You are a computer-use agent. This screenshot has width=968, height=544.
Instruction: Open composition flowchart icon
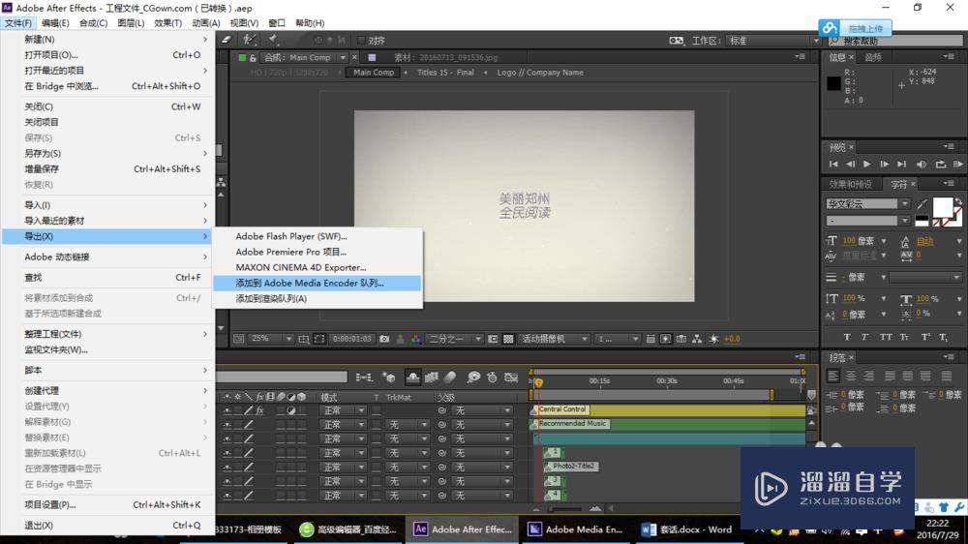point(697,339)
